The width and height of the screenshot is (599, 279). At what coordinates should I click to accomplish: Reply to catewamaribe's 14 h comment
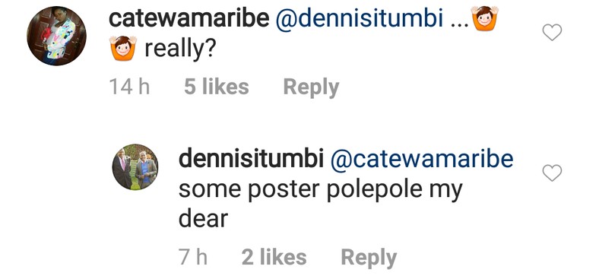pos(311,88)
